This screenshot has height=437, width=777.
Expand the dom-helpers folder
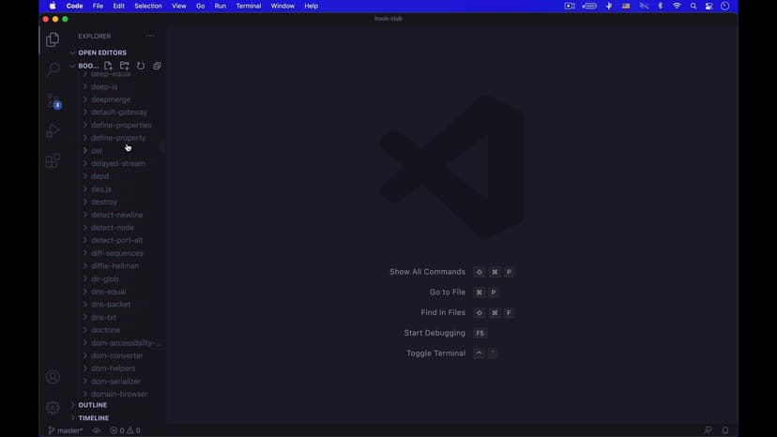coord(113,369)
